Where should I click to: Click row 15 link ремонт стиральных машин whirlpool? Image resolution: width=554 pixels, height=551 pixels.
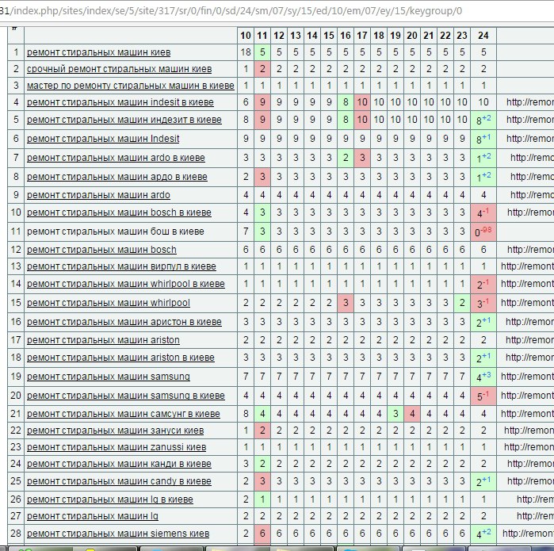pos(108,303)
